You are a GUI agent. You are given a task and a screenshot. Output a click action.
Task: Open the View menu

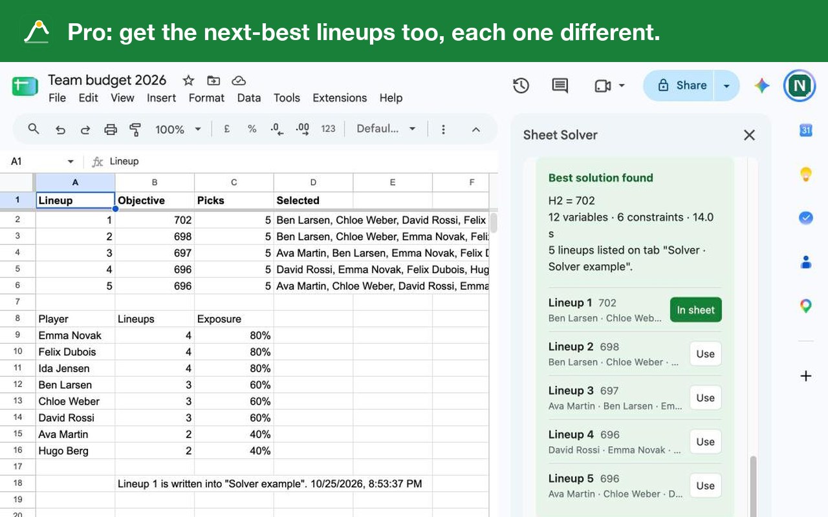point(122,98)
